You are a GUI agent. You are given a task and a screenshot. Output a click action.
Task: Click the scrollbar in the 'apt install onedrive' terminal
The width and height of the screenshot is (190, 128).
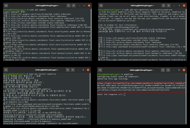[x=90, y=88]
